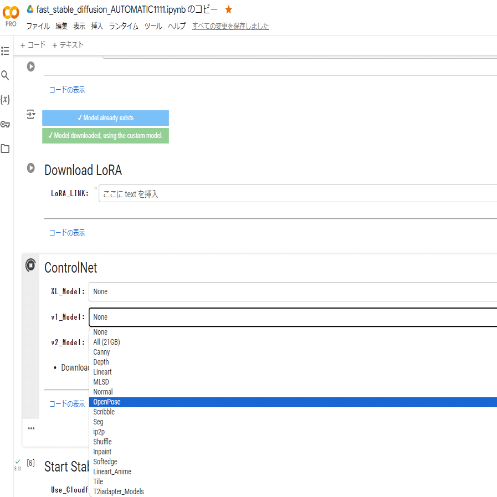497x497 pixels.
Task: Run the Download LoRA cell
Action: tap(30, 168)
